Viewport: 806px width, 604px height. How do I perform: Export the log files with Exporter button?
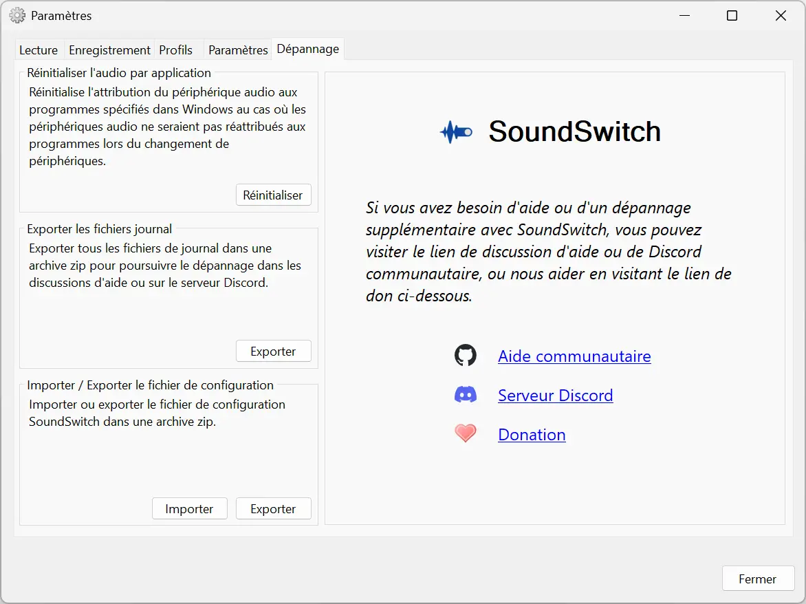274,351
